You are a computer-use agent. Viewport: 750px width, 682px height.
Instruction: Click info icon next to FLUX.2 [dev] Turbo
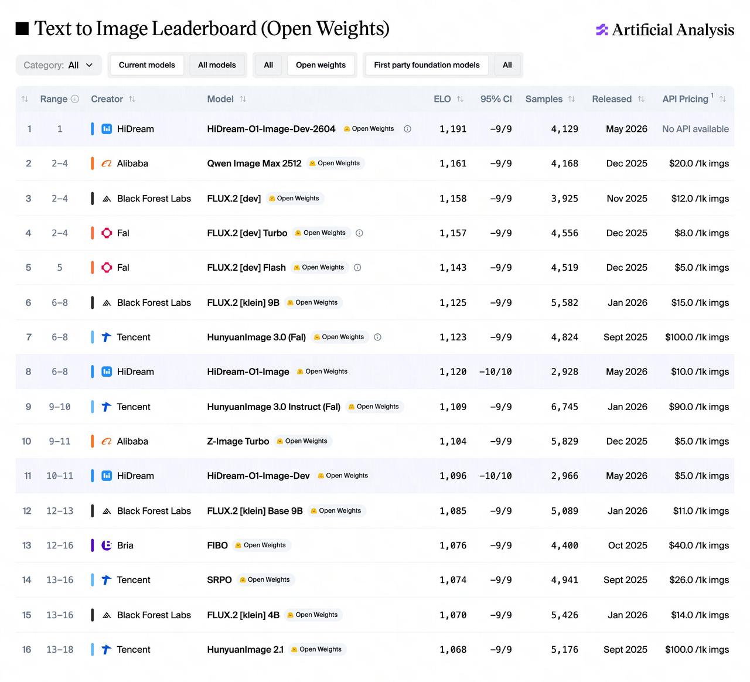(360, 233)
